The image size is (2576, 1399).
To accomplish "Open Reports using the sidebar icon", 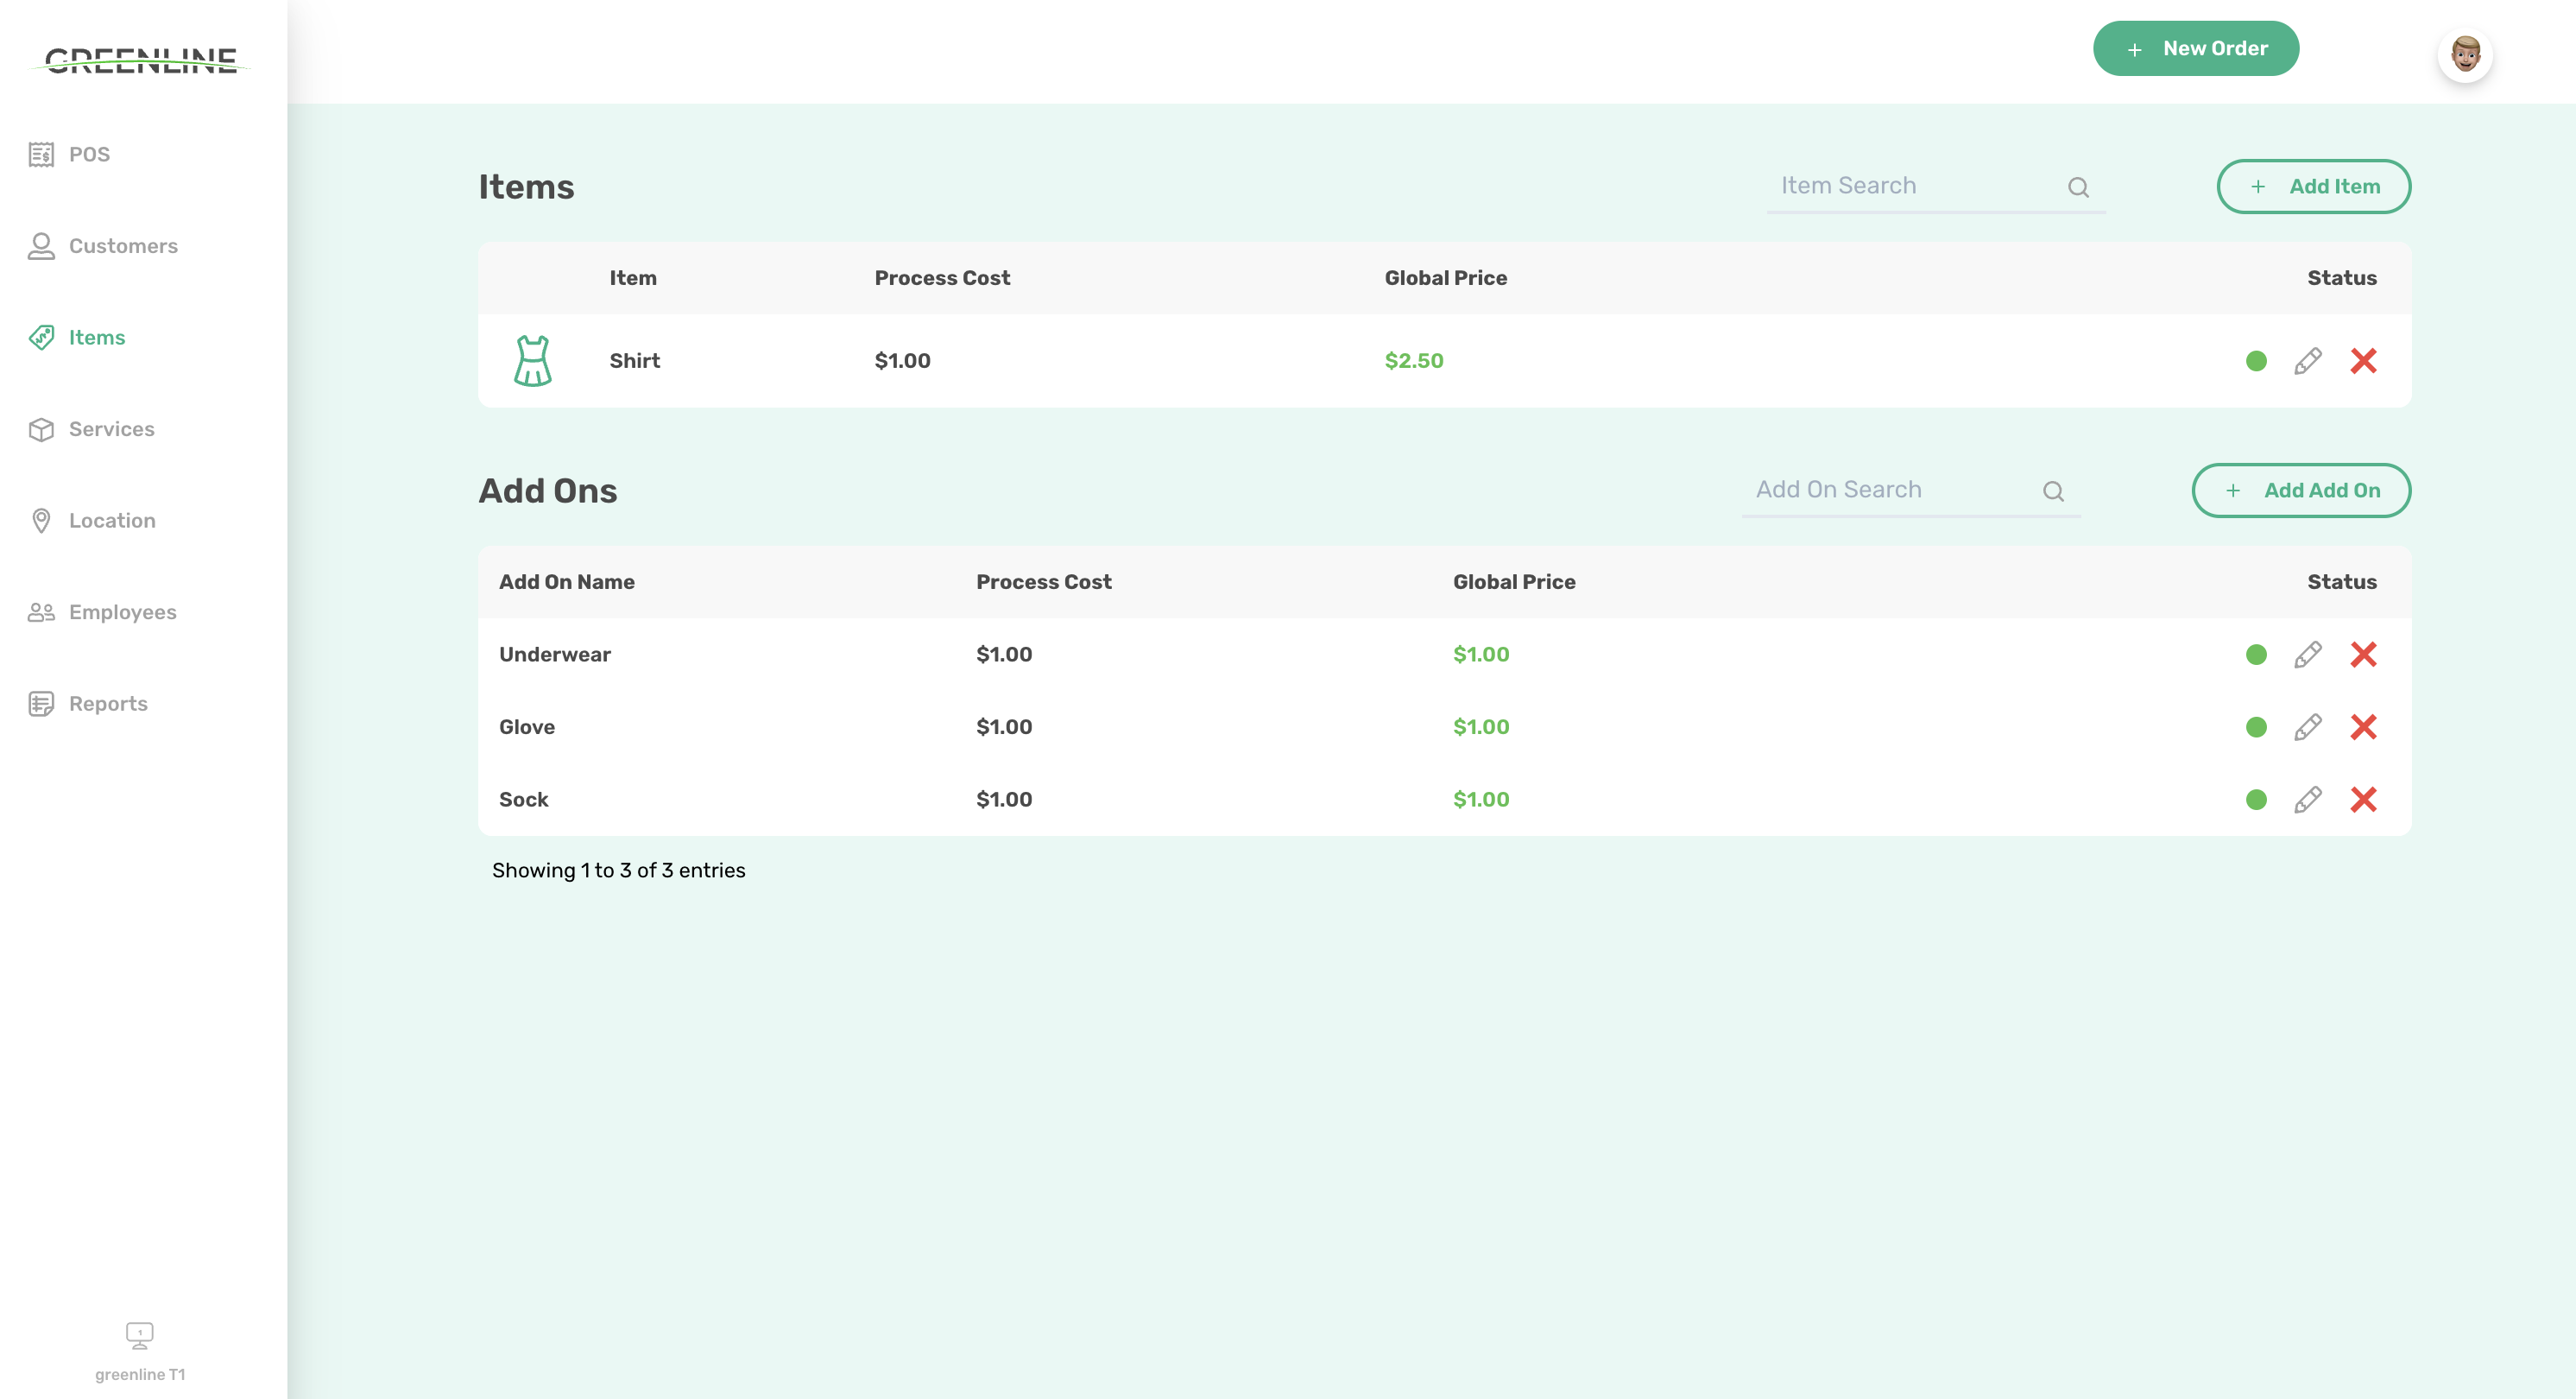I will pos(41,704).
